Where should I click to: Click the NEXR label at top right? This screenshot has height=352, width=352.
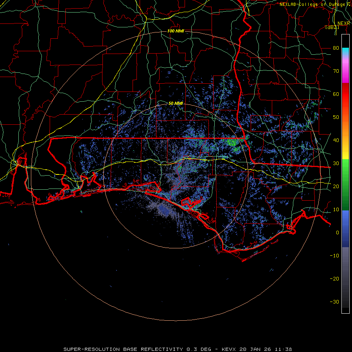coord(344,23)
